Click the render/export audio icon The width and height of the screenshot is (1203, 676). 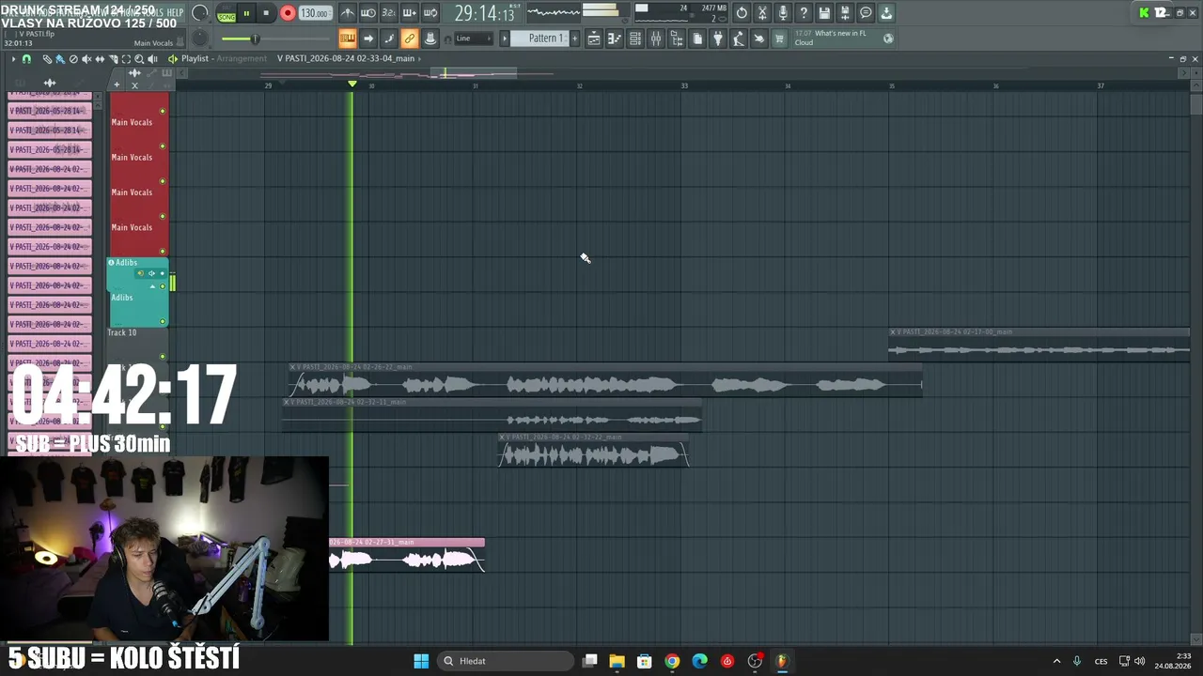tap(845, 13)
